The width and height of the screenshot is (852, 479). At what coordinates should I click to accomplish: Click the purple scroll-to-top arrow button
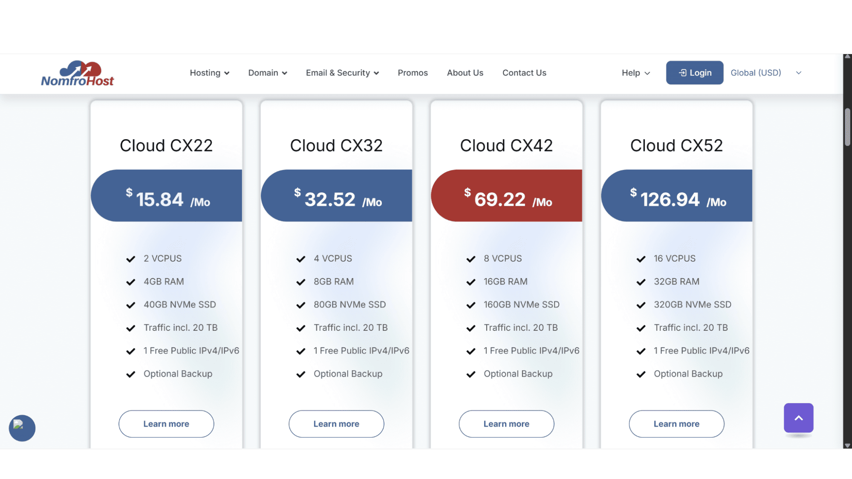click(x=798, y=418)
